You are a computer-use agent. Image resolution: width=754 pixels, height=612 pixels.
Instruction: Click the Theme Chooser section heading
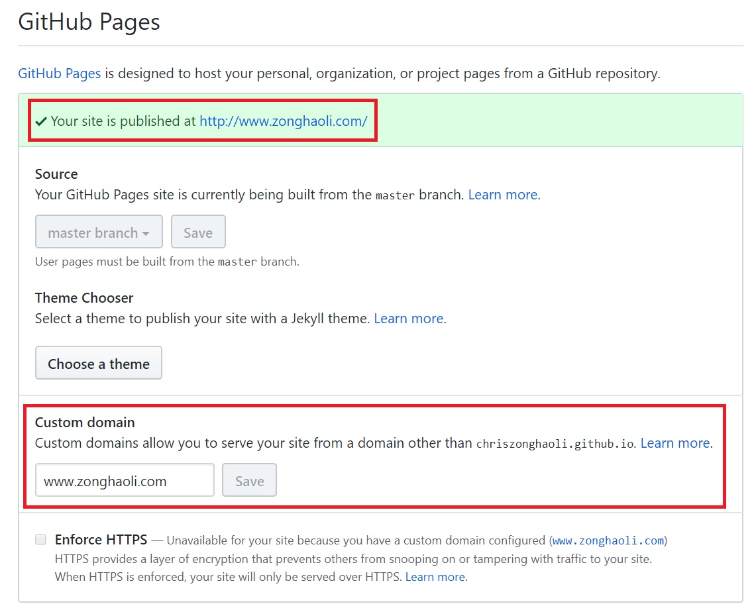84,298
